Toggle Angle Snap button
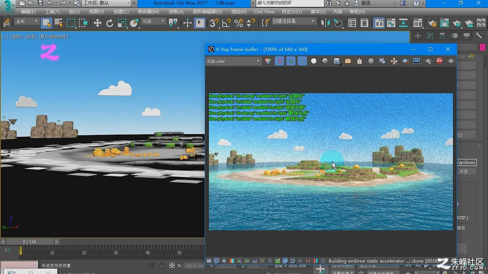 [x=226, y=23]
